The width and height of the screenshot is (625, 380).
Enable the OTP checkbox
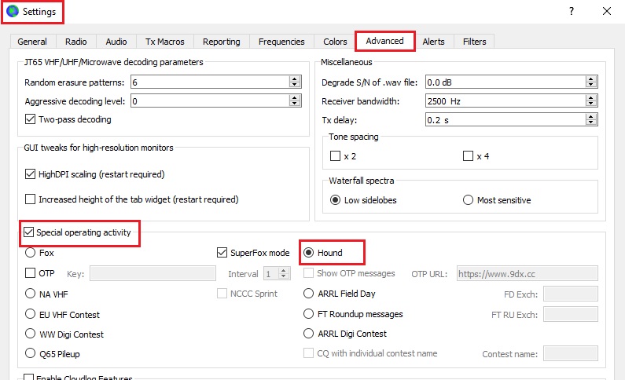[31, 273]
